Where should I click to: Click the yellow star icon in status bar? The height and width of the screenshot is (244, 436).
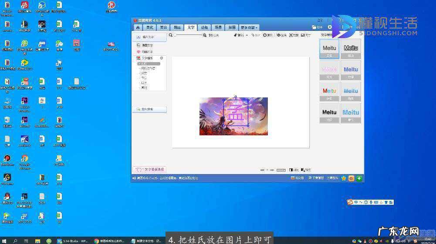344,178
